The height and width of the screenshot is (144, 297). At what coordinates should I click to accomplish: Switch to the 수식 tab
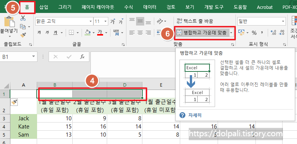[x=128, y=7]
